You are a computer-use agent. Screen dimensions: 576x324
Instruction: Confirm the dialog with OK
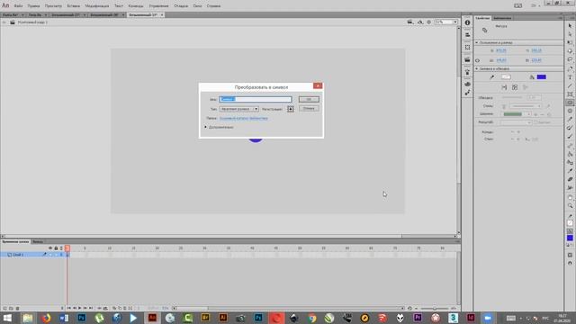[x=309, y=100]
